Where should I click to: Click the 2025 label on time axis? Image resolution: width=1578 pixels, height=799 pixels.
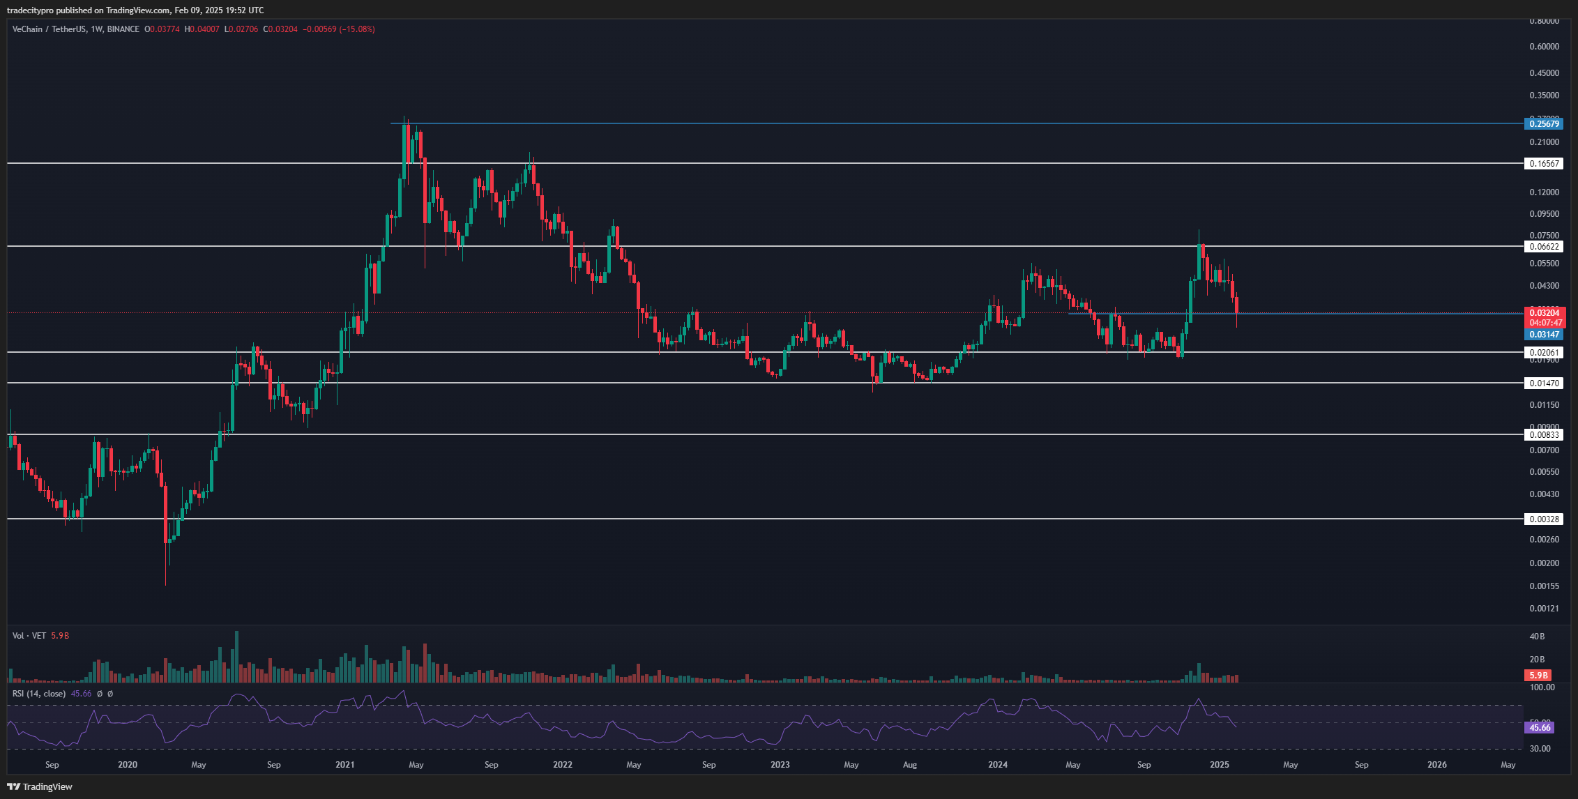[1219, 765]
